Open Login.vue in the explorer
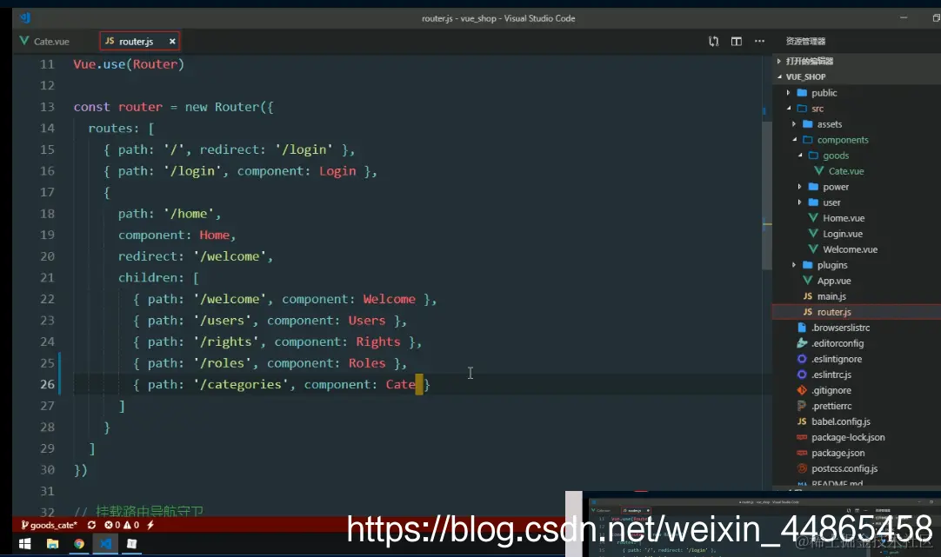The height and width of the screenshot is (557, 941). pos(842,234)
